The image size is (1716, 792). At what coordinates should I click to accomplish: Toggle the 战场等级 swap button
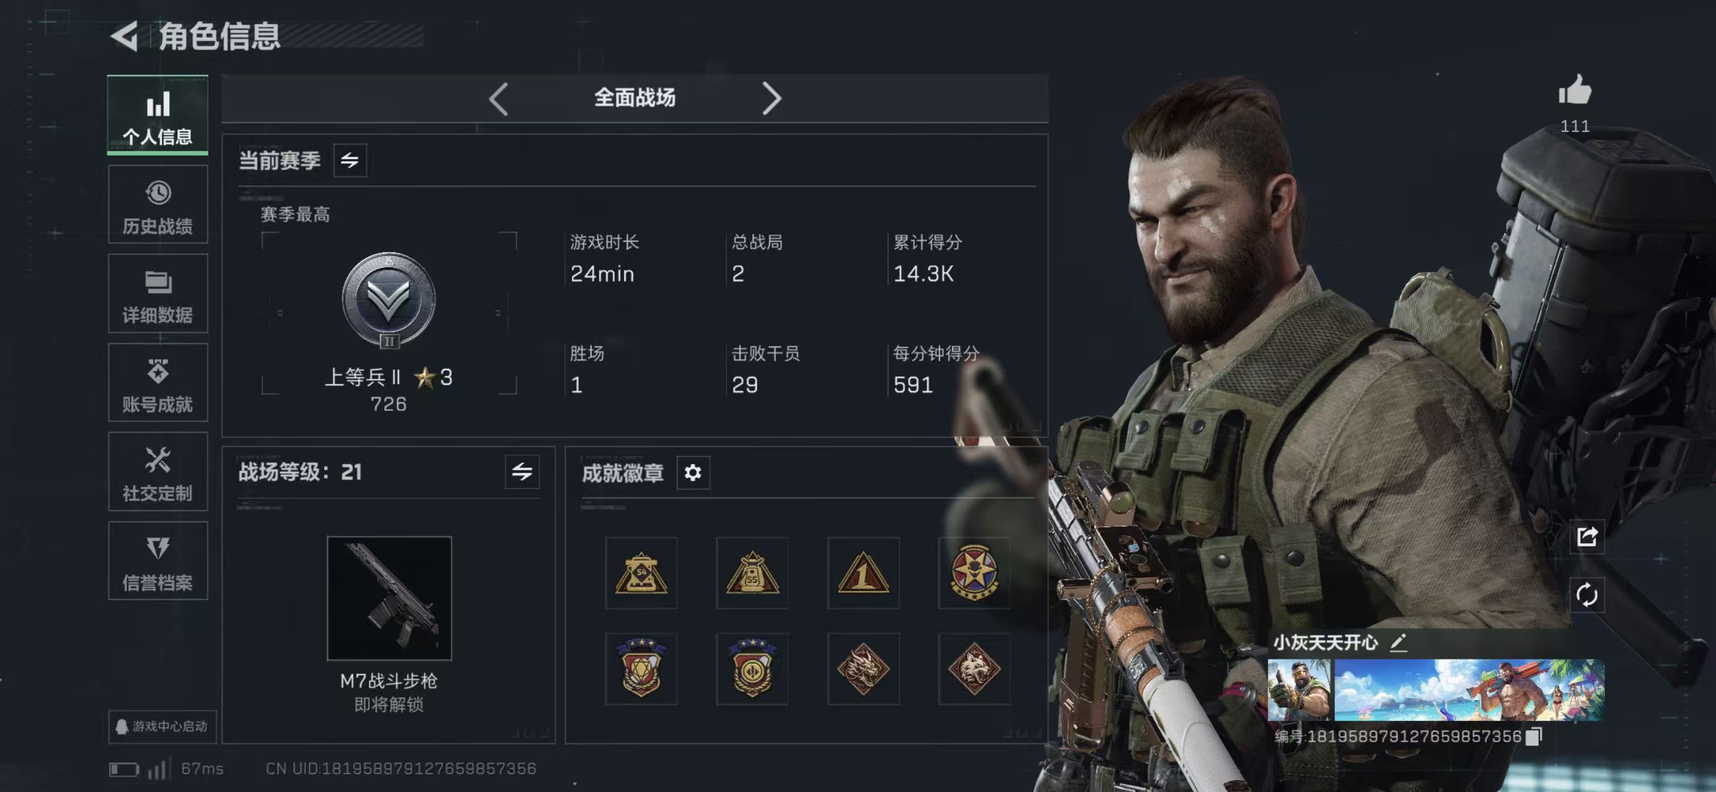[521, 472]
